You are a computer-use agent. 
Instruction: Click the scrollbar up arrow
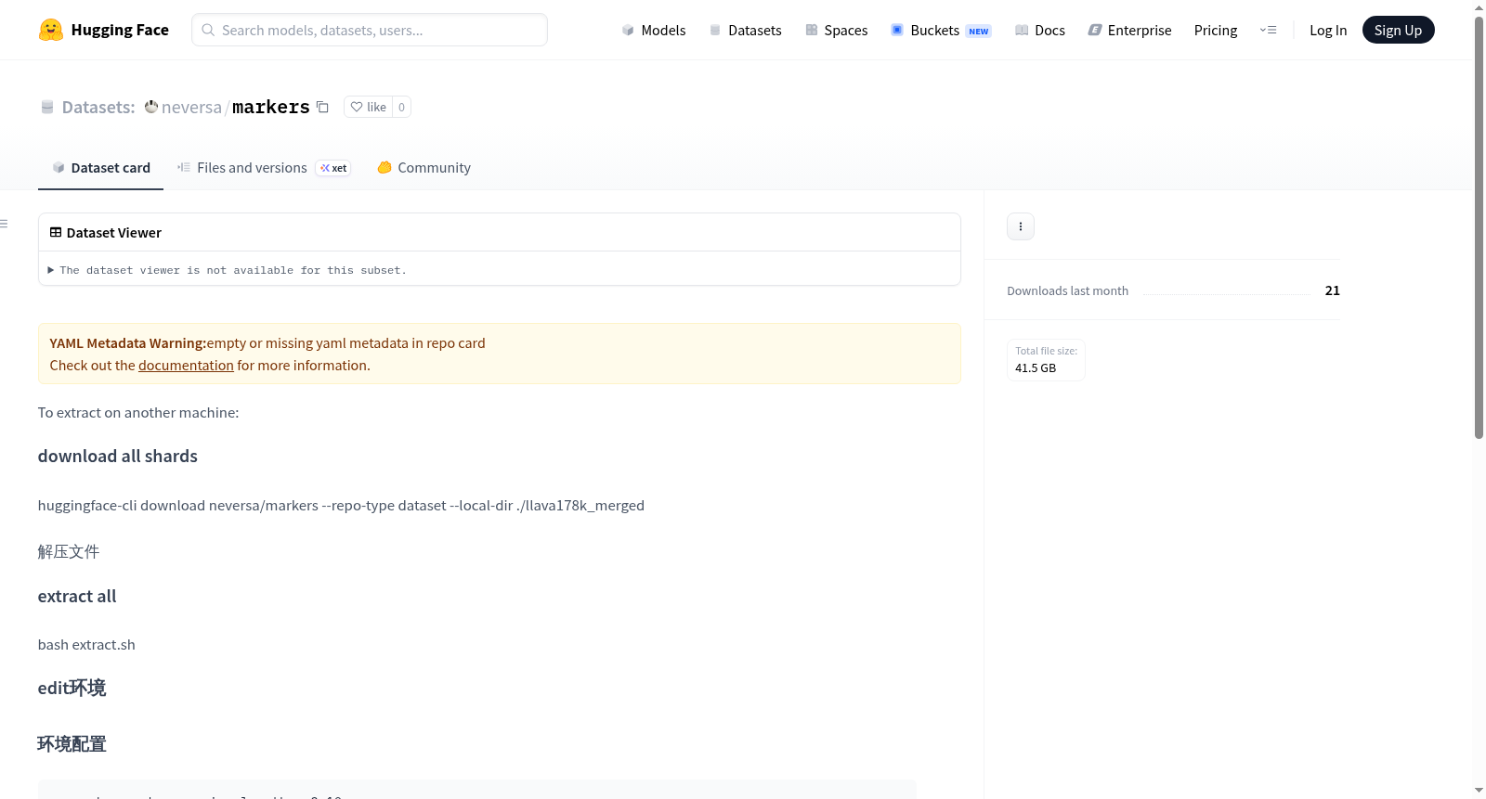[1479, 7]
